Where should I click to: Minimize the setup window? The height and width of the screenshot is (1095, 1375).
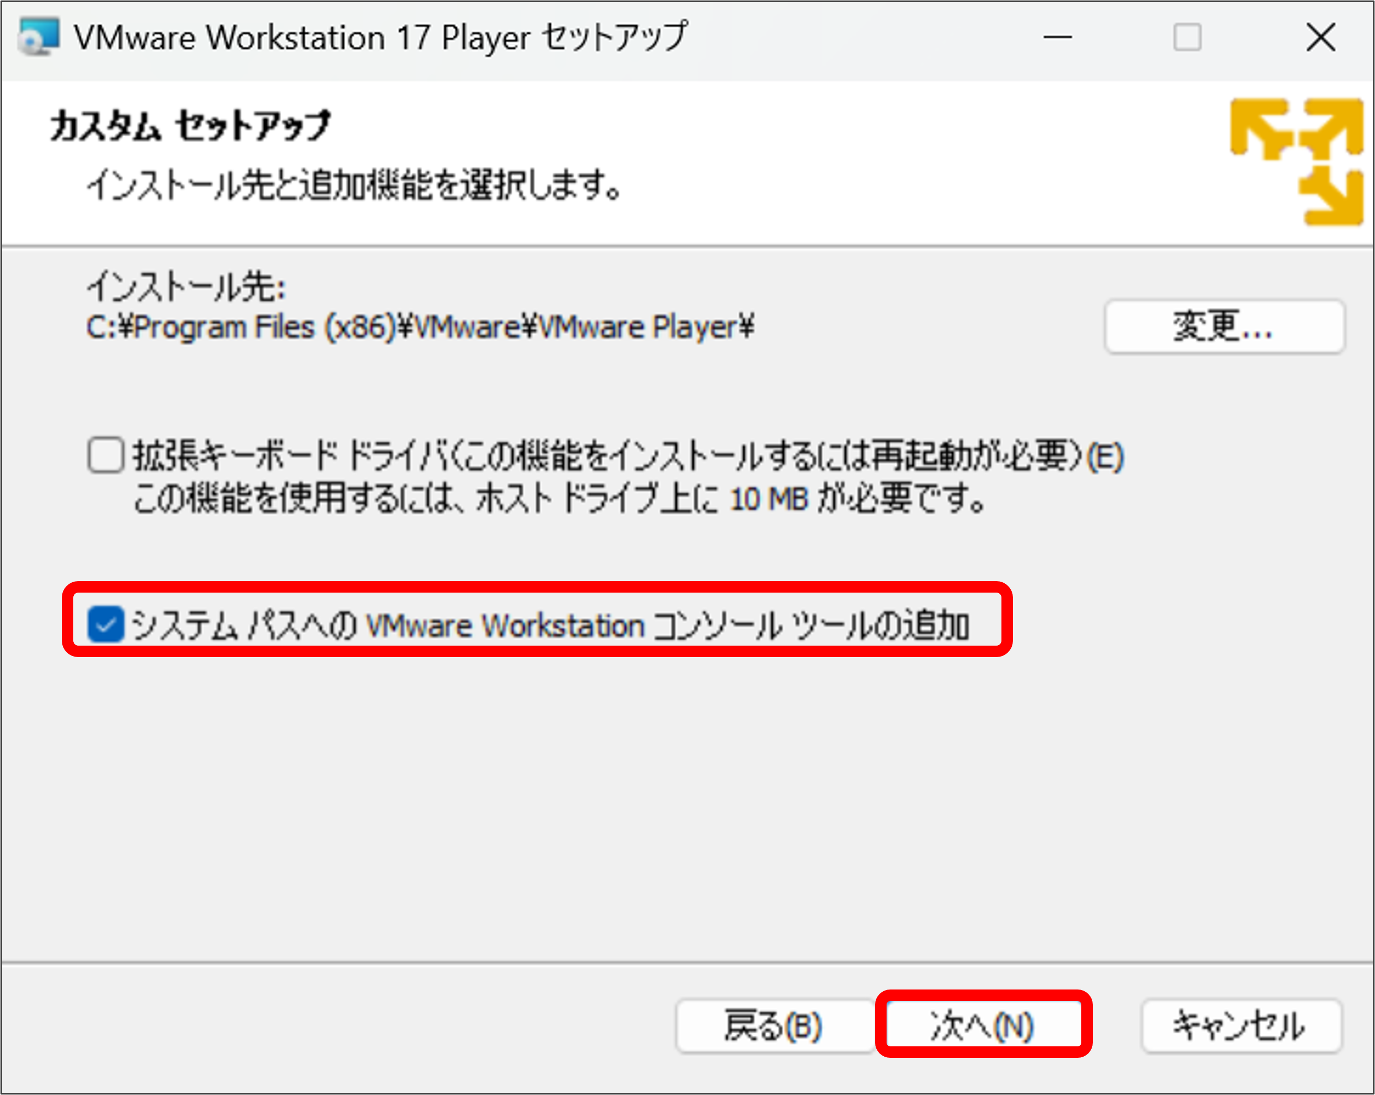pos(1057,38)
